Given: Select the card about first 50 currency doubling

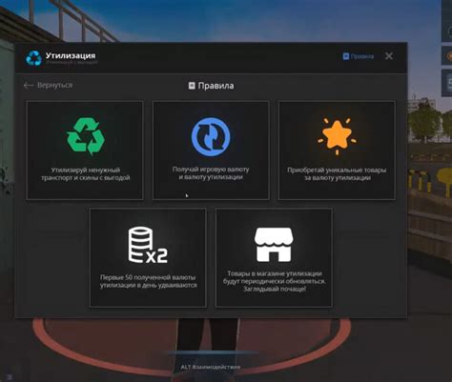Looking at the screenshot, I should pyautogui.click(x=148, y=257).
